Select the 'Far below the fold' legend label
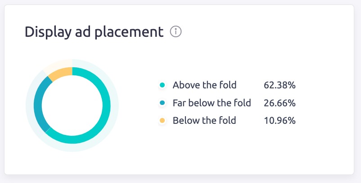 coord(212,103)
